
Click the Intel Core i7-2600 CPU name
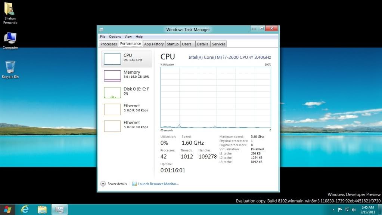click(230, 57)
